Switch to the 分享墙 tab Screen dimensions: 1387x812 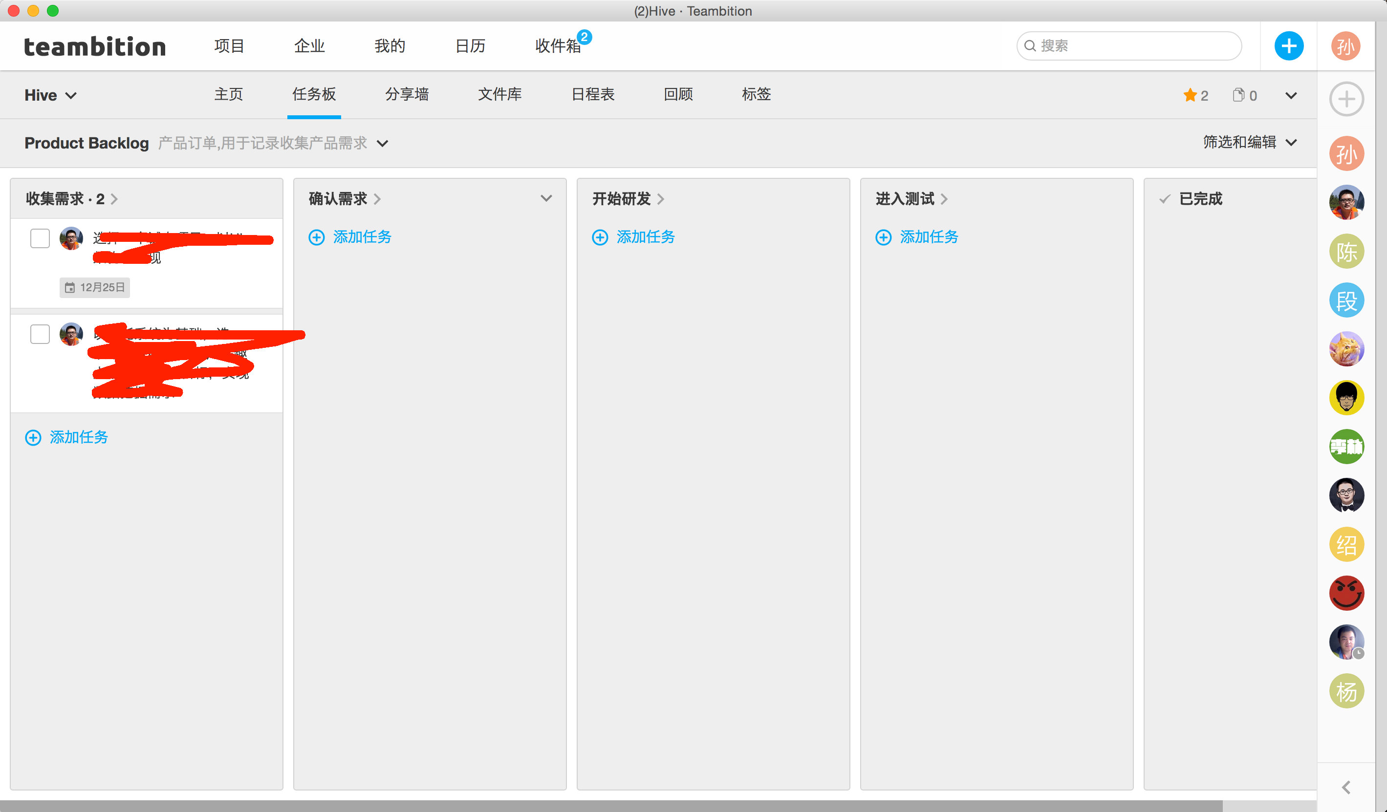click(x=407, y=95)
